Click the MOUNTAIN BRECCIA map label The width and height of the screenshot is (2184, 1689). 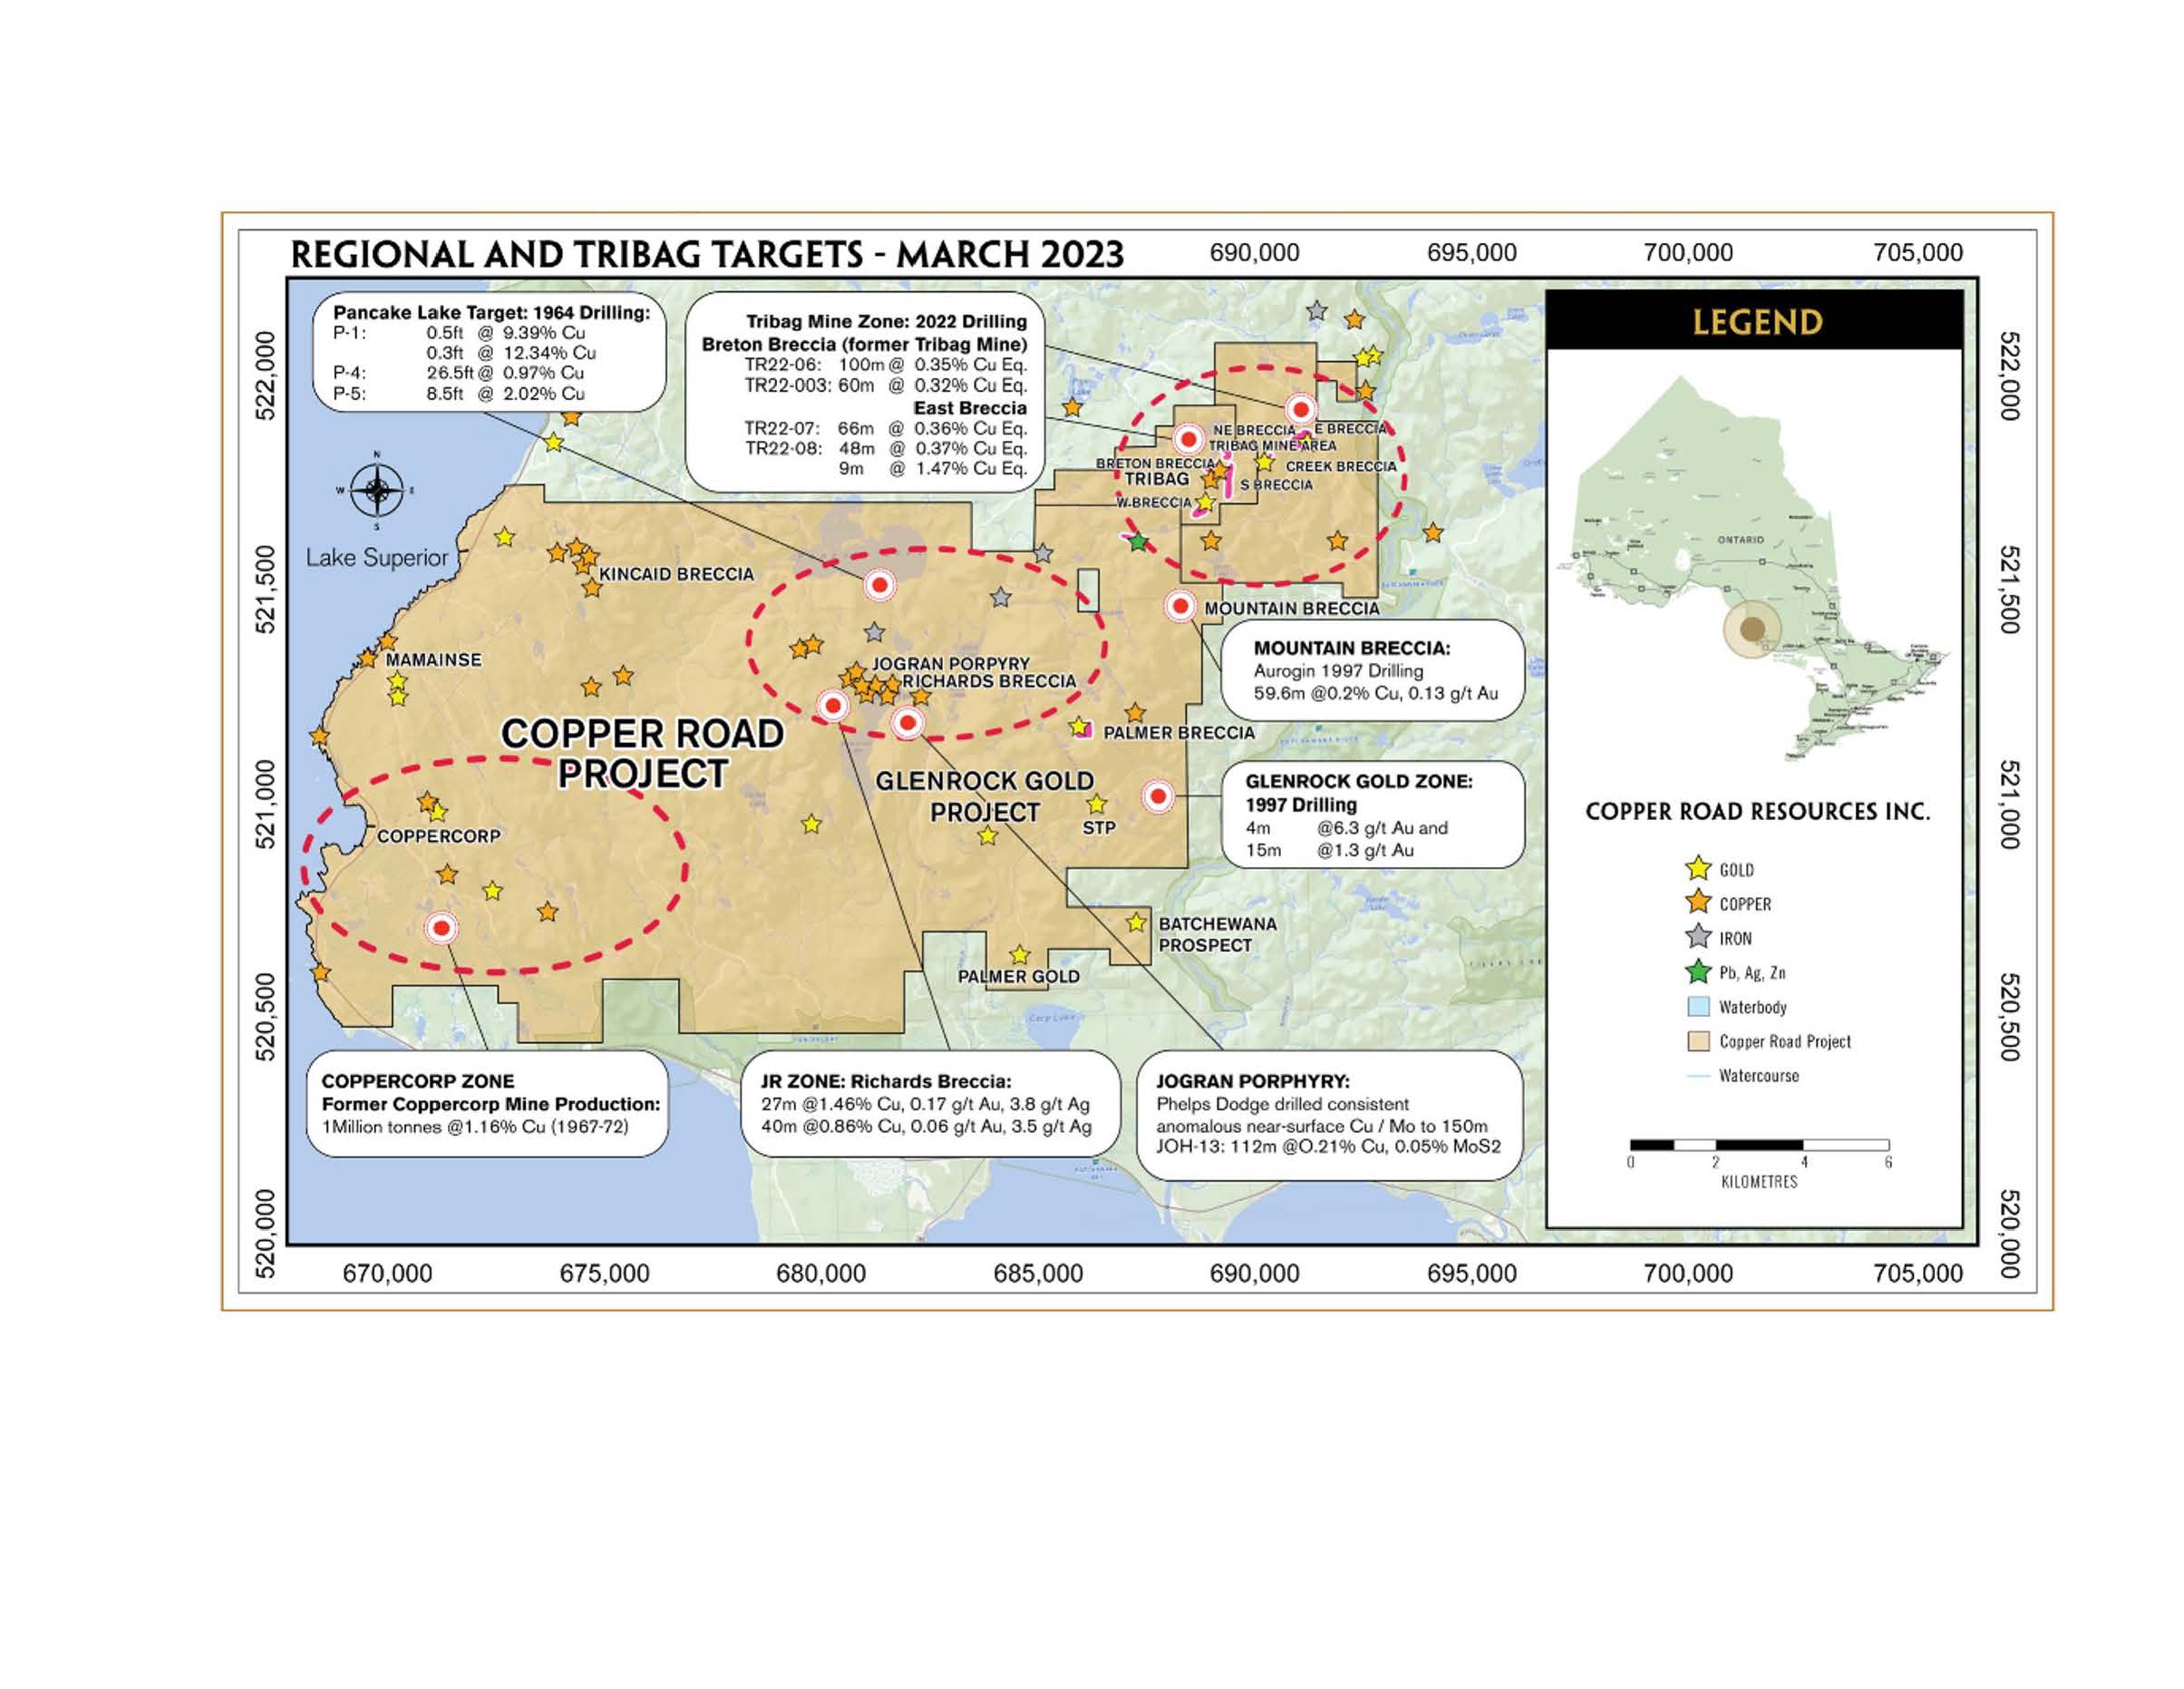tap(1291, 609)
